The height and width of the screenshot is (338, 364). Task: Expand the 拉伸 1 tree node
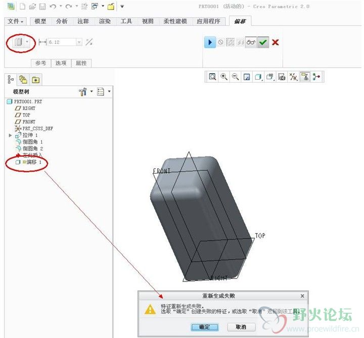point(10,135)
